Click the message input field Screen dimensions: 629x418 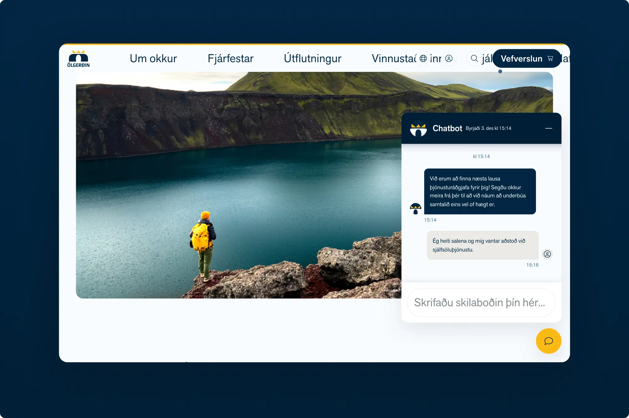[481, 303]
